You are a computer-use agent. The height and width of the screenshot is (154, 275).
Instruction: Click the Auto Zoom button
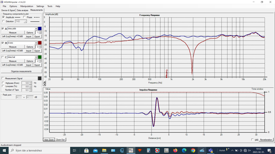49,140
